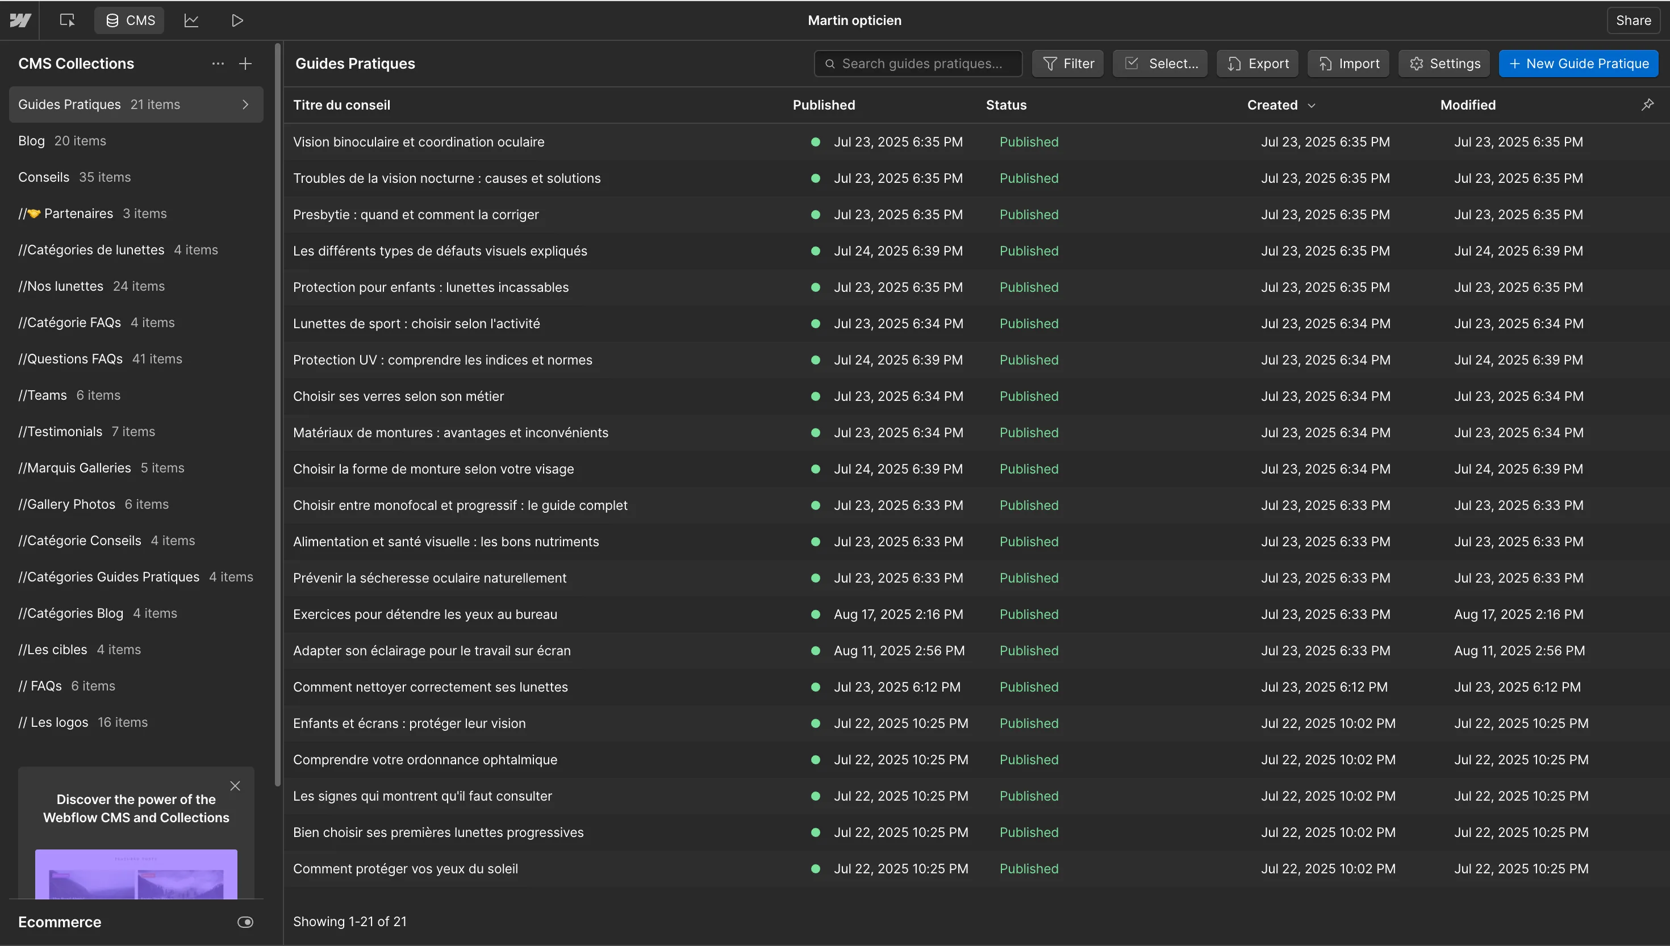Viewport: 1670px width, 946px height.
Task: Close the Discover Webflow CMS promo card
Action: pyautogui.click(x=235, y=786)
